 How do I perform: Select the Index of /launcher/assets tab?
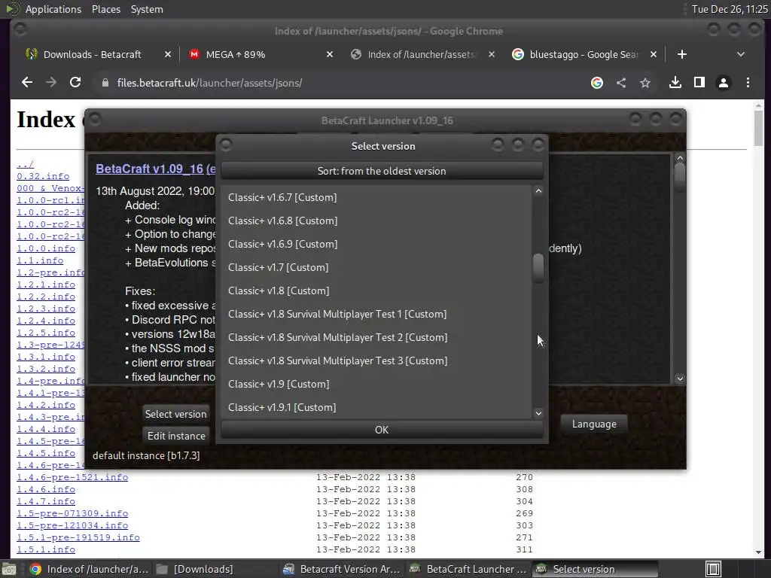[421, 54]
